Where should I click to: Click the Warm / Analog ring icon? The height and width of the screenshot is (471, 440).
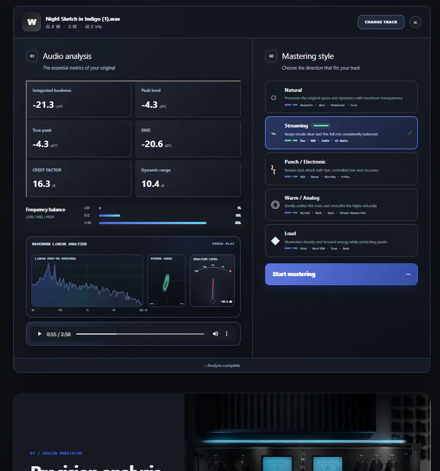(x=275, y=205)
